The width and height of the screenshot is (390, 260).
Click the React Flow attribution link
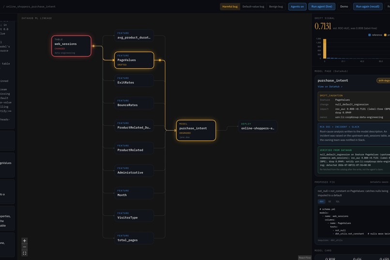tap(305, 258)
